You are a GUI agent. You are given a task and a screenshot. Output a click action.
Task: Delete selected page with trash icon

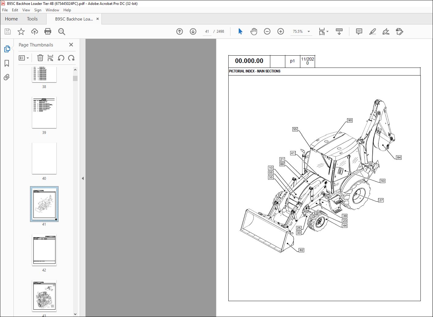(x=40, y=58)
